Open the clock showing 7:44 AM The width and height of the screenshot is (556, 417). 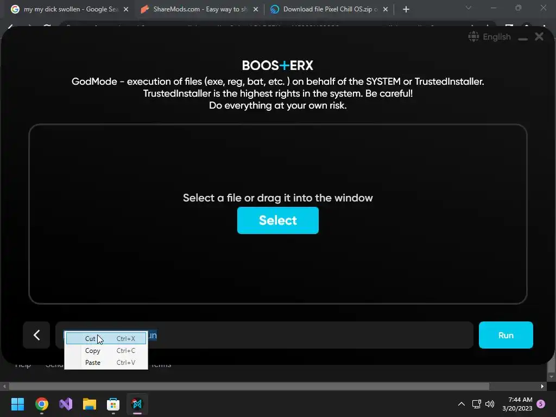(x=517, y=404)
